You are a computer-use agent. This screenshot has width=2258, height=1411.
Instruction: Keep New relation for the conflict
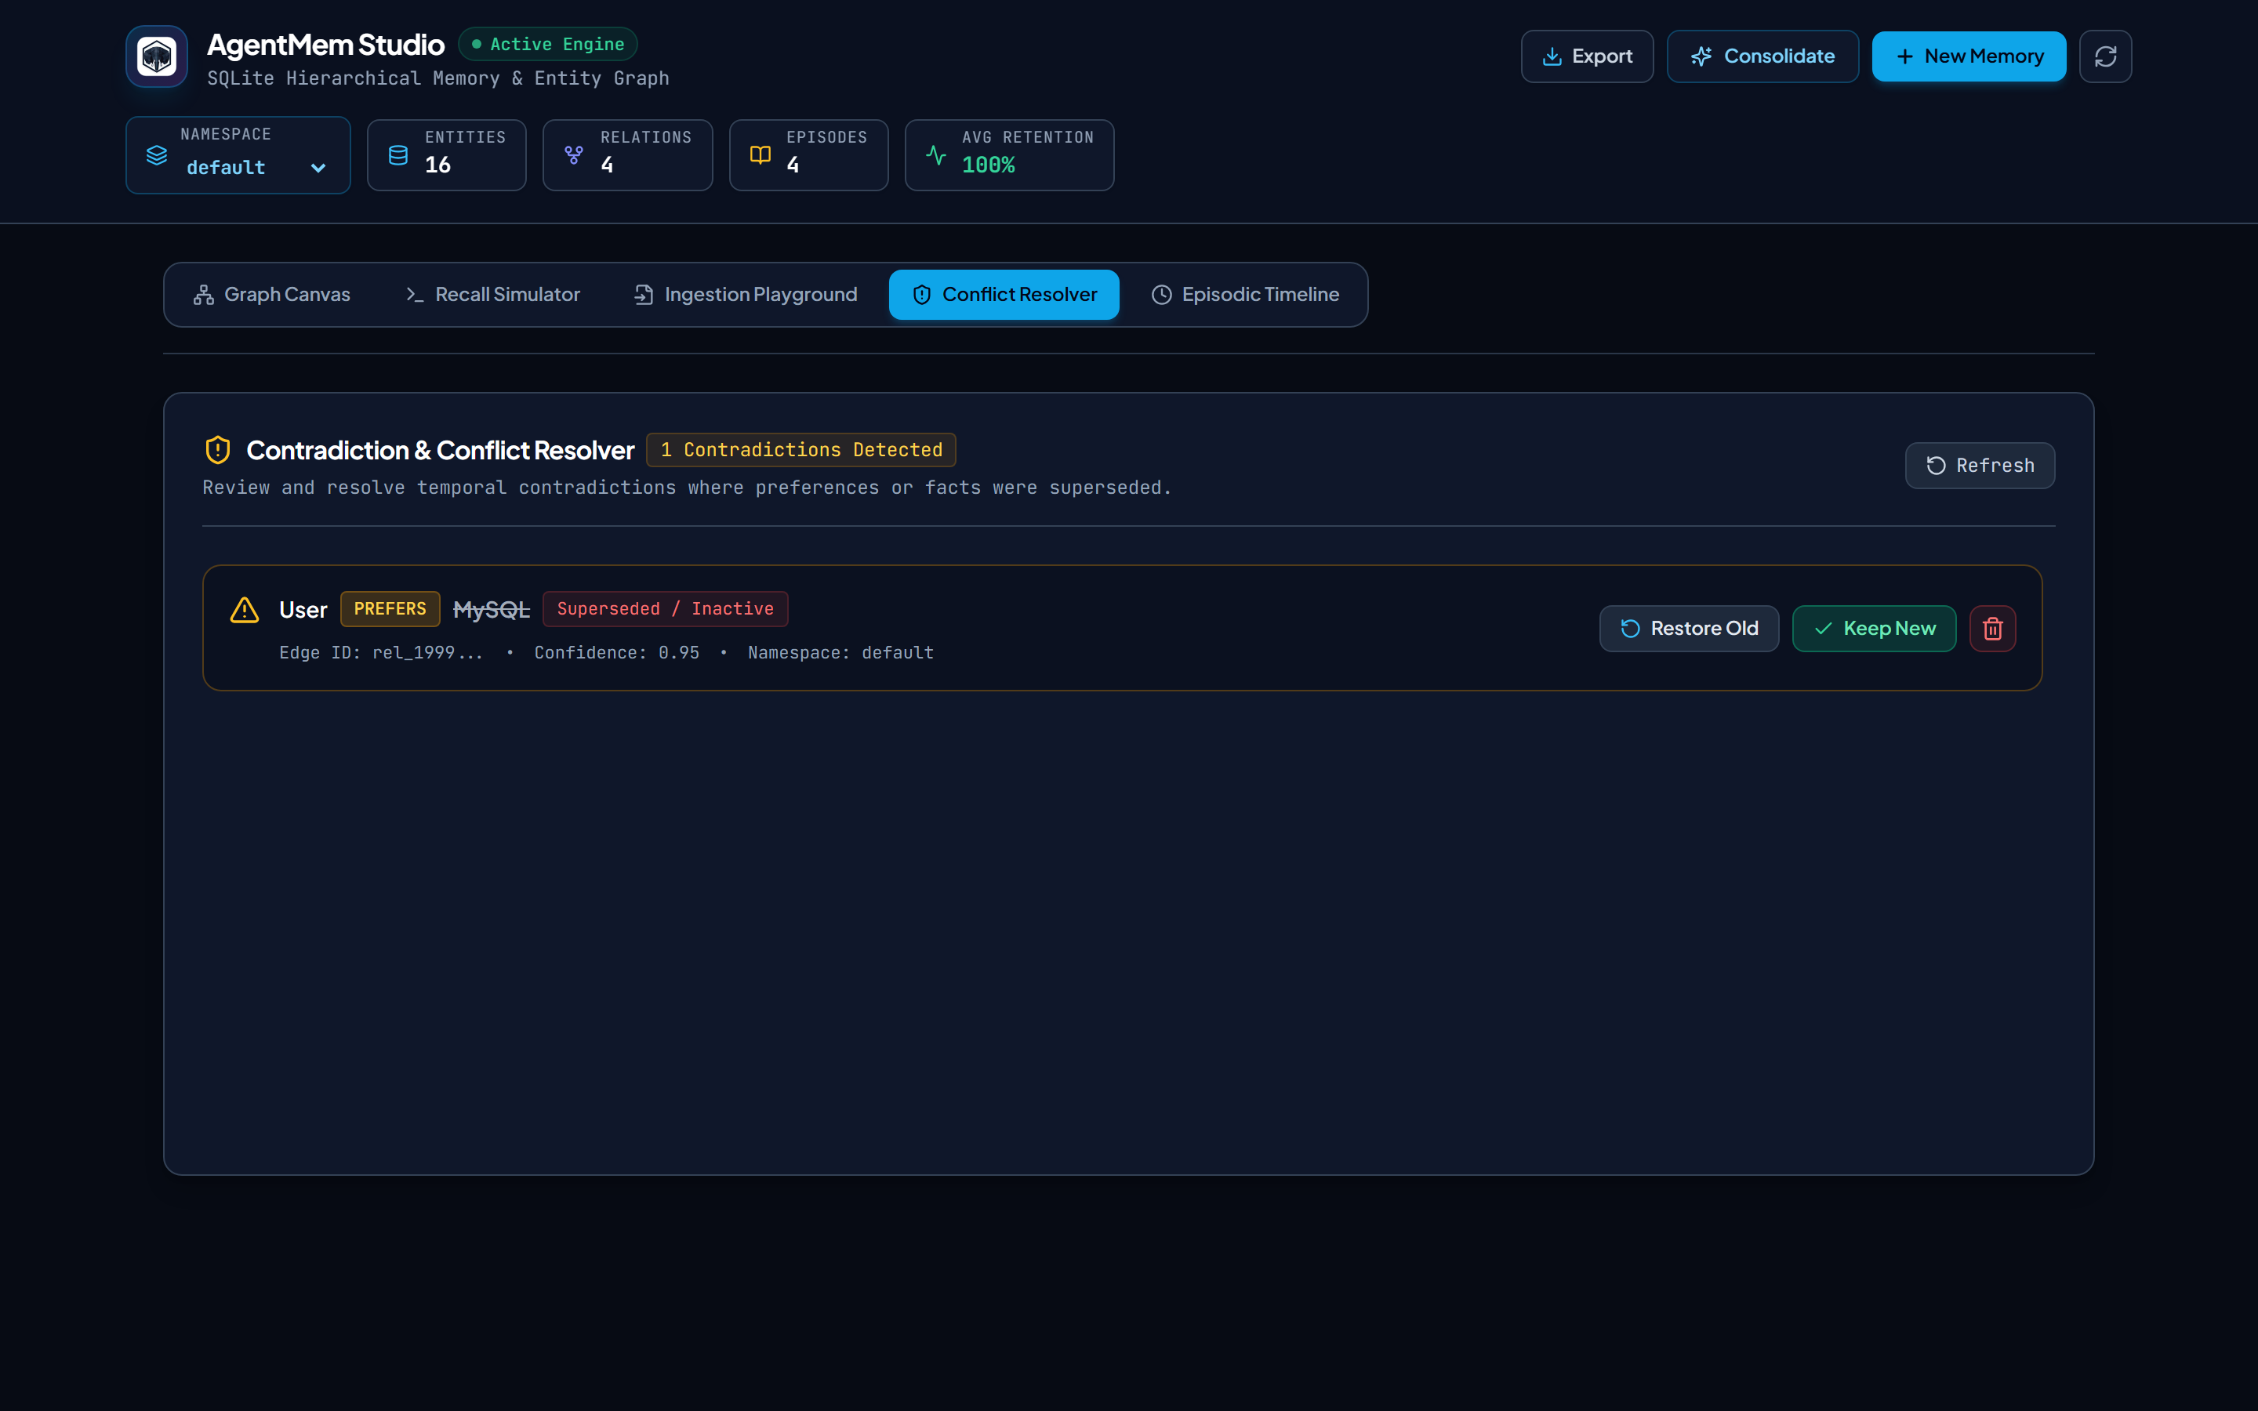(x=1874, y=628)
